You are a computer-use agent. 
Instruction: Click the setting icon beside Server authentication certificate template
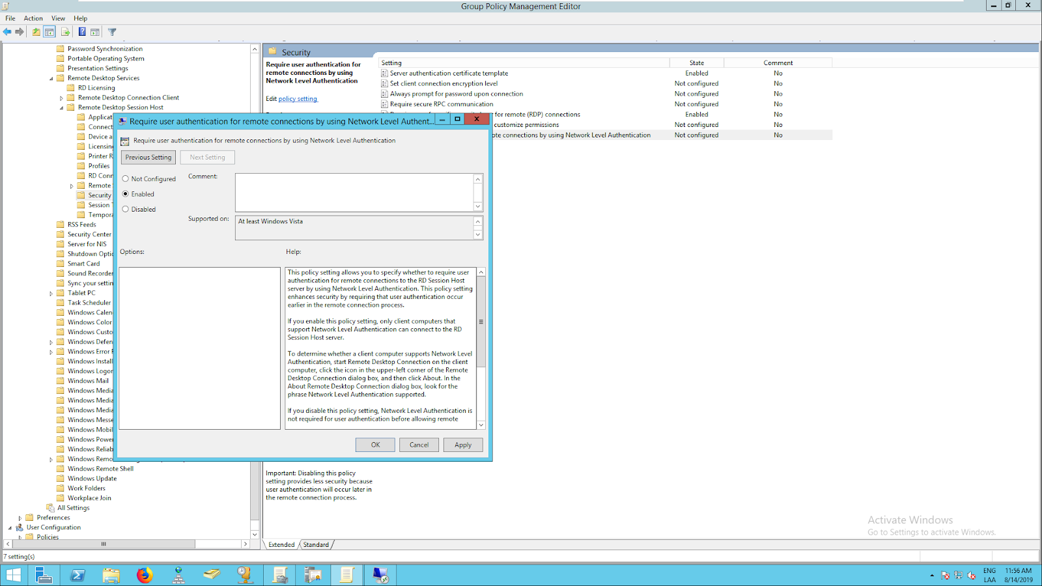point(385,74)
